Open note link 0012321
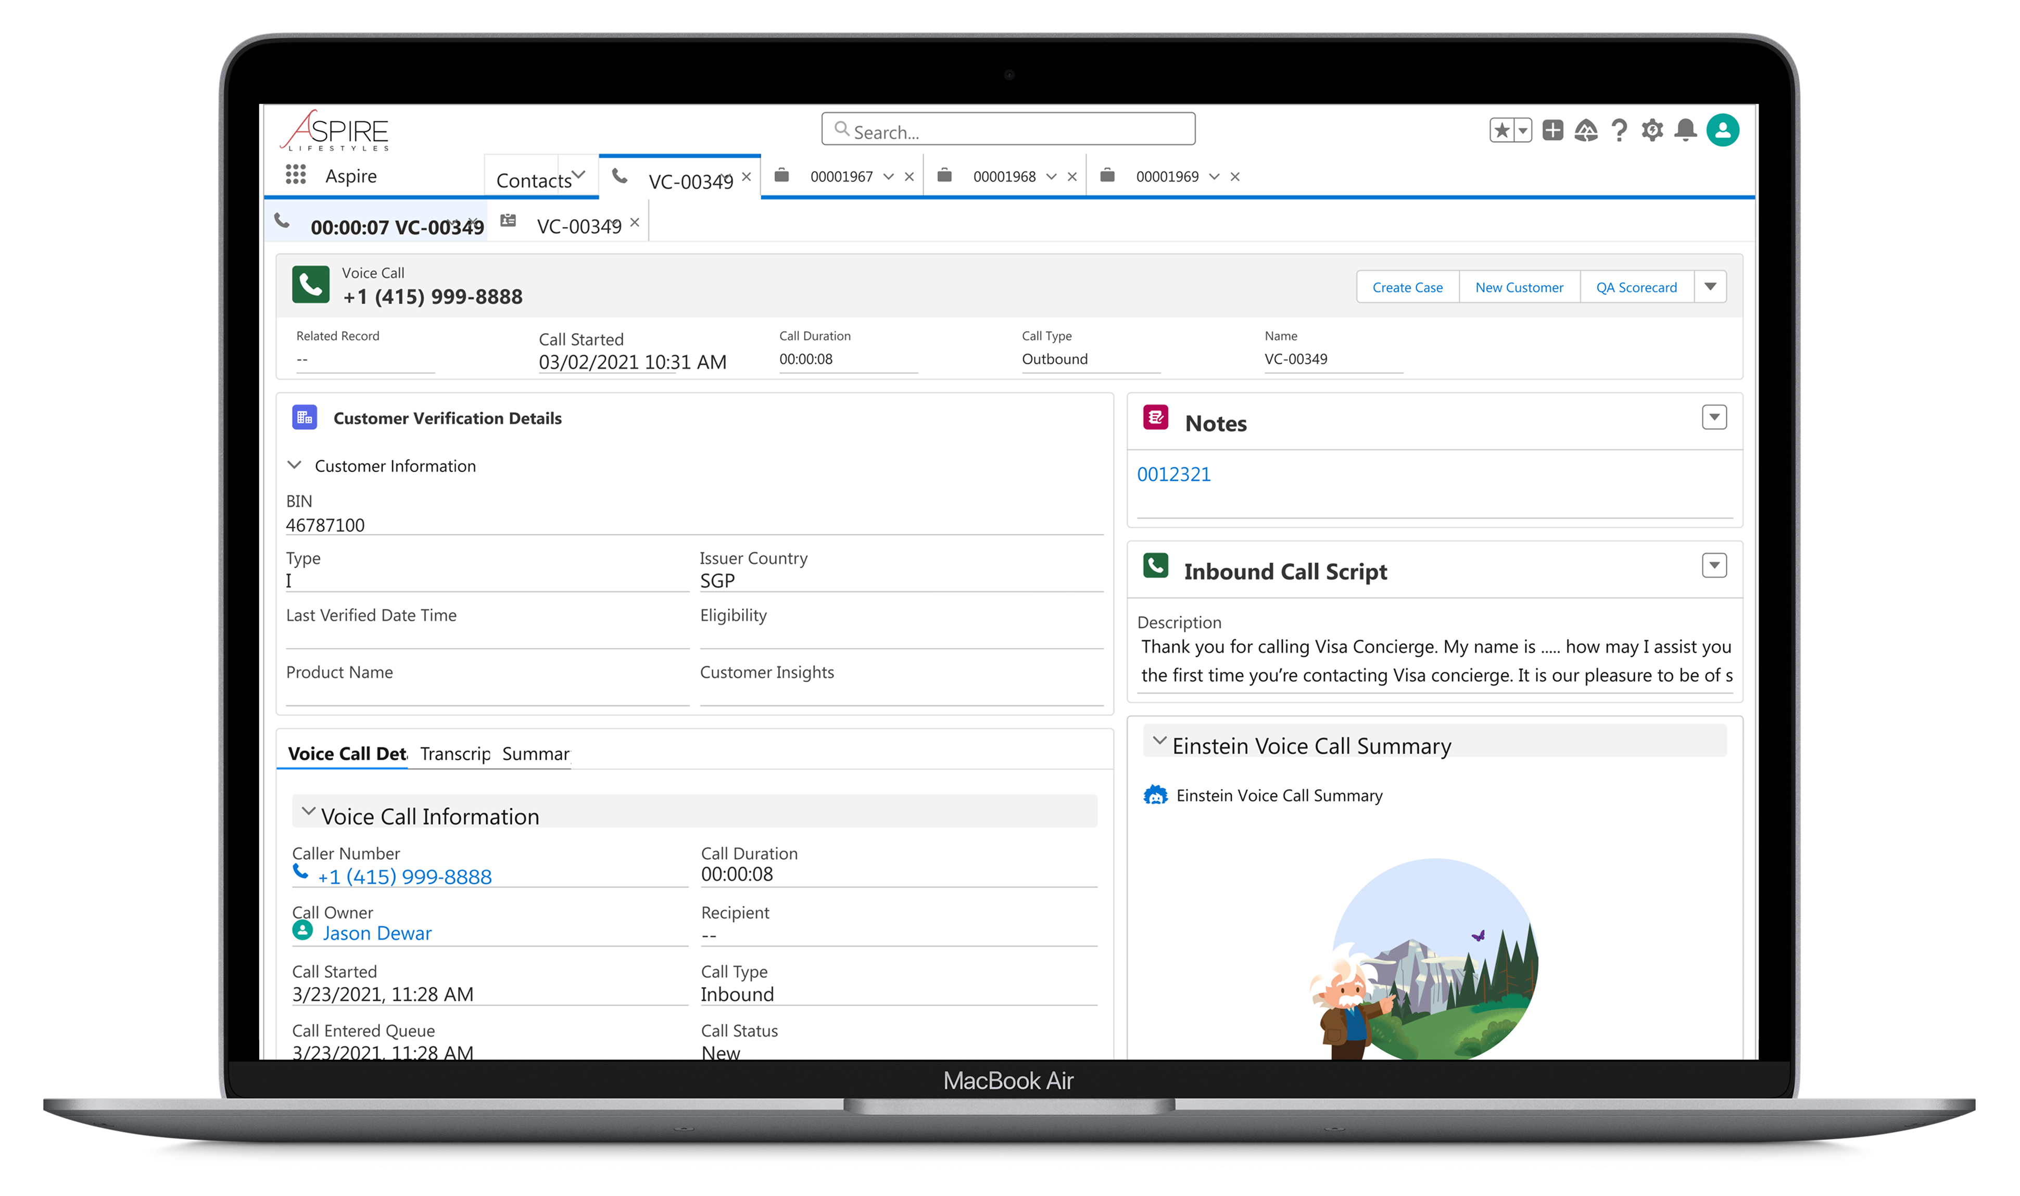 1173,474
